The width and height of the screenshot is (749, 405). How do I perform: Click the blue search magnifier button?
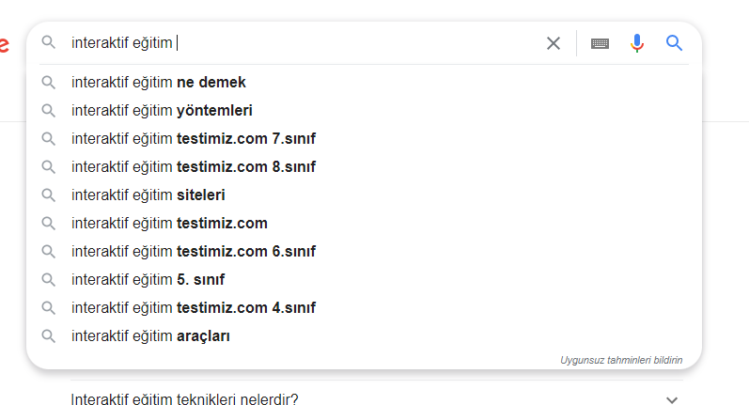[674, 43]
